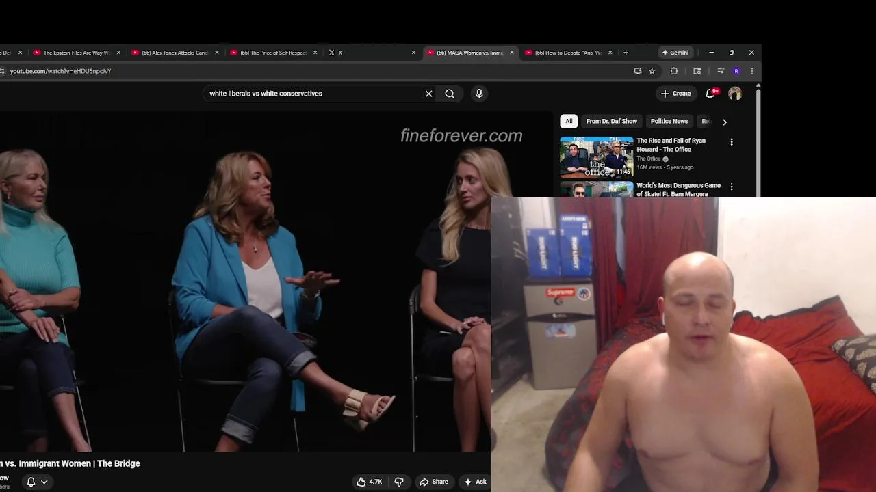Select the All filter chip
The width and height of the screenshot is (876, 492).
click(569, 122)
